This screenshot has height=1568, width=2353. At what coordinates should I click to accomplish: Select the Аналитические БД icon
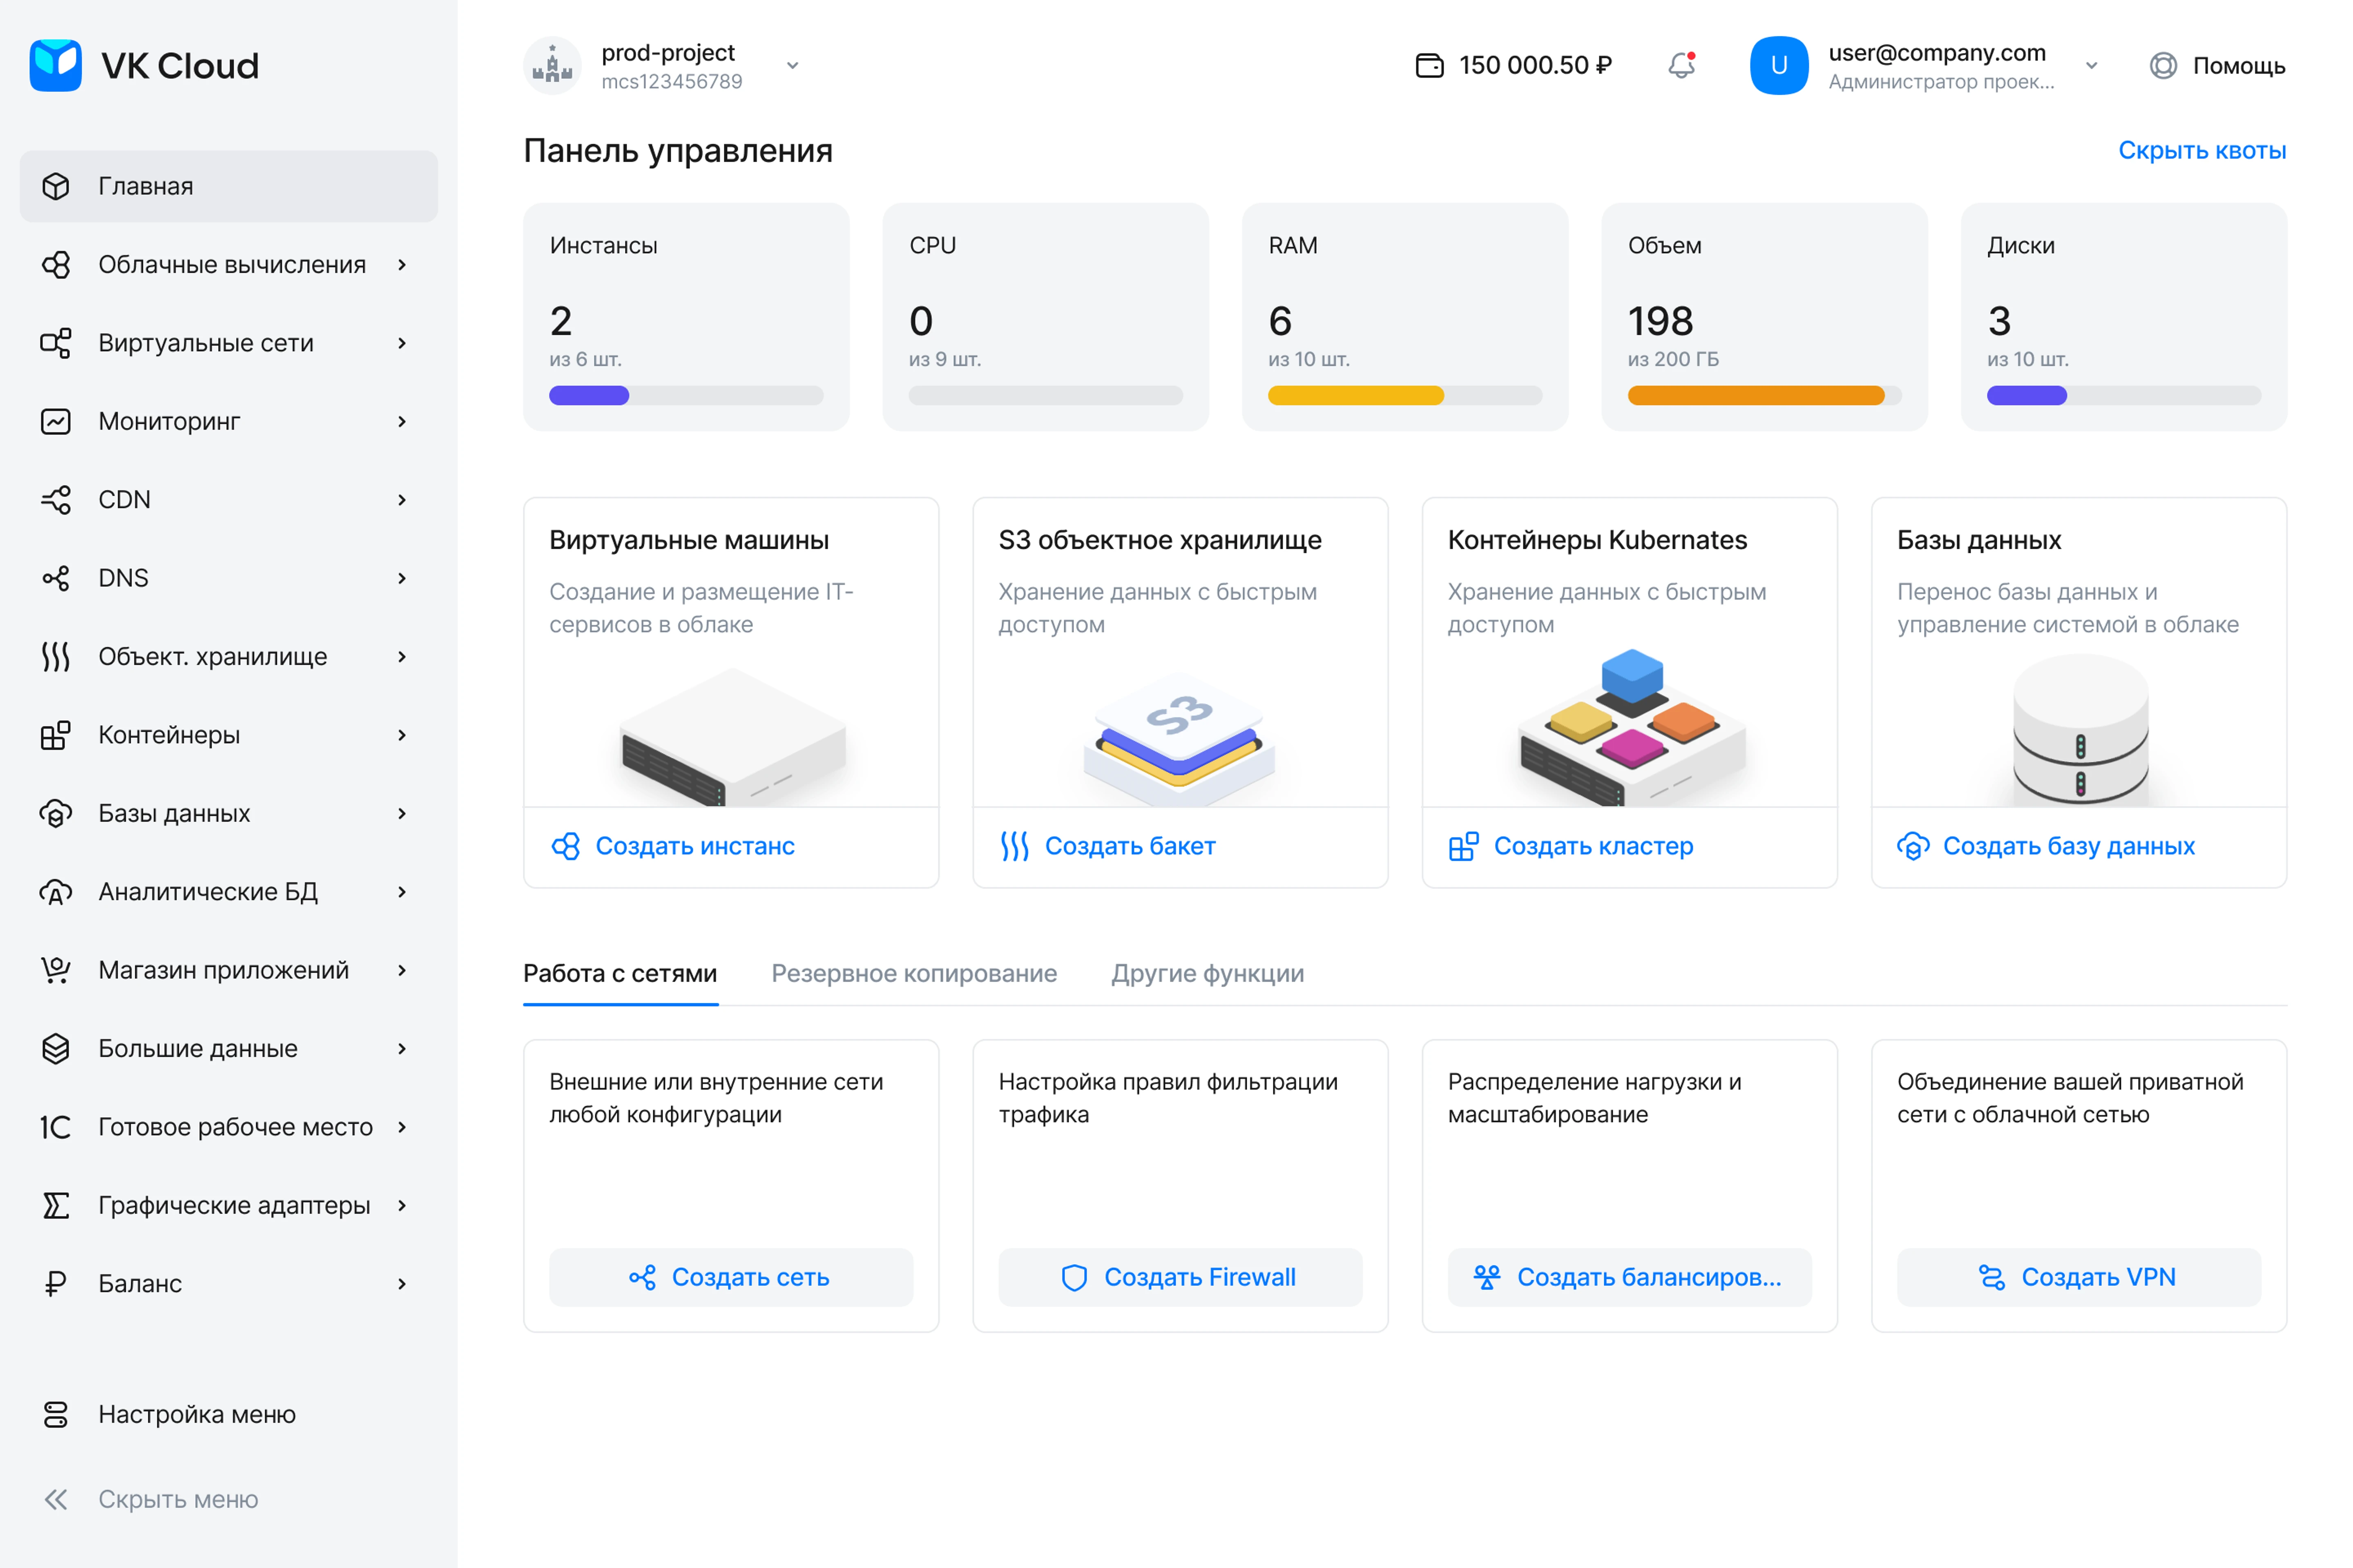pyautogui.click(x=56, y=891)
